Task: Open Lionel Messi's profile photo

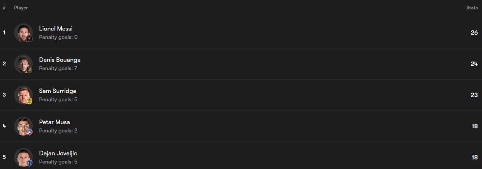Action: pyautogui.click(x=23, y=32)
